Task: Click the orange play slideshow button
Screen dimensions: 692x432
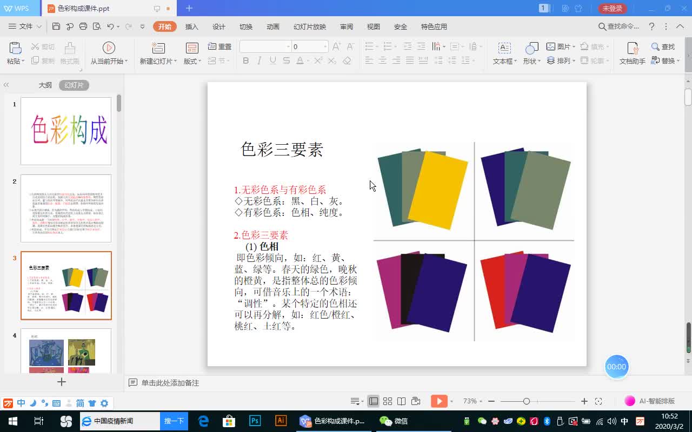Action: pyautogui.click(x=439, y=401)
